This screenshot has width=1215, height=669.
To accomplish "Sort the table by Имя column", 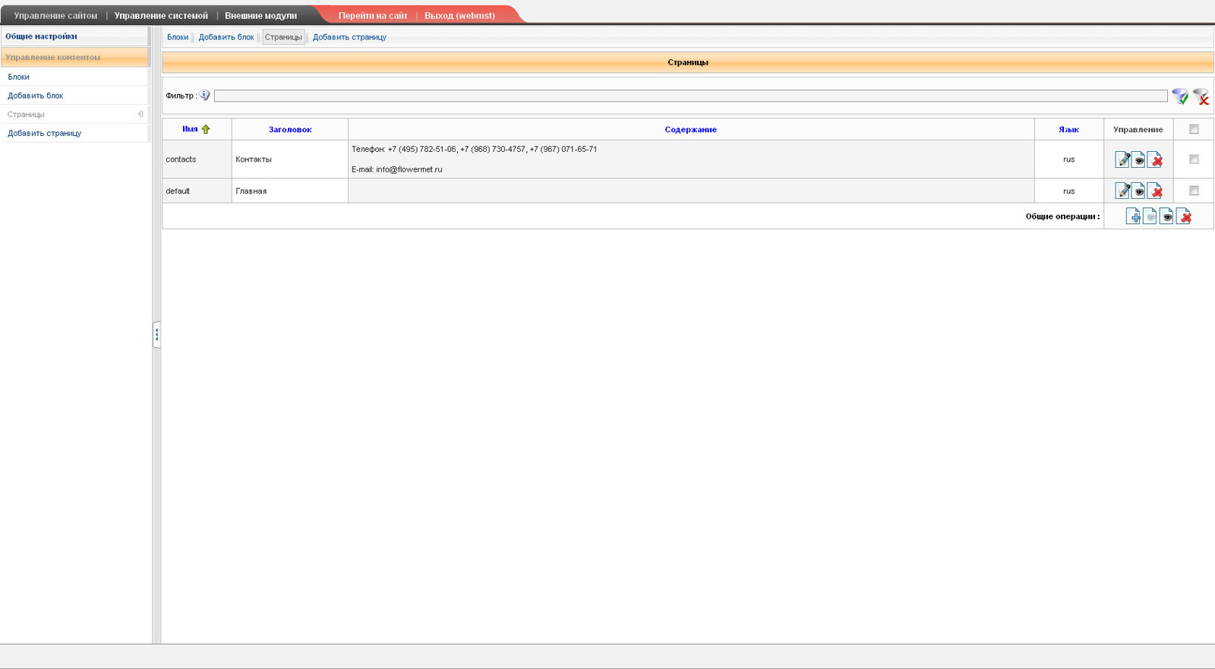I will click(190, 129).
